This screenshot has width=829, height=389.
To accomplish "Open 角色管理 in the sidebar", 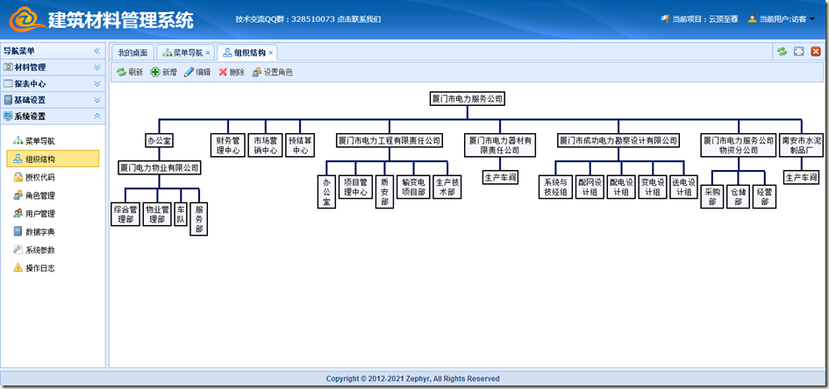I will (x=53, y=195).
